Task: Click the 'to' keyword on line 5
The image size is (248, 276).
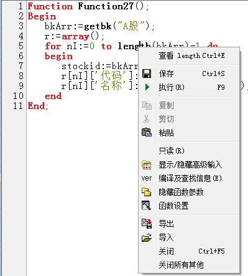Action: [x=106, y=46]
